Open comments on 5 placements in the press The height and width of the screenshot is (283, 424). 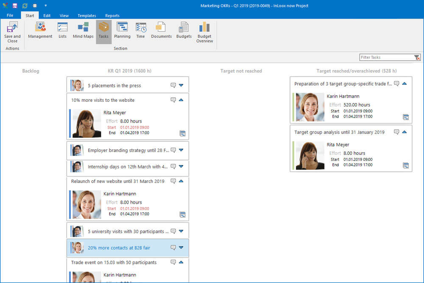(x=173, y=85)
